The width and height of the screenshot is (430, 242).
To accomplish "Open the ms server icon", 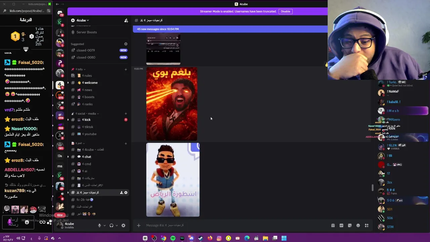I will tap(60, 166).
